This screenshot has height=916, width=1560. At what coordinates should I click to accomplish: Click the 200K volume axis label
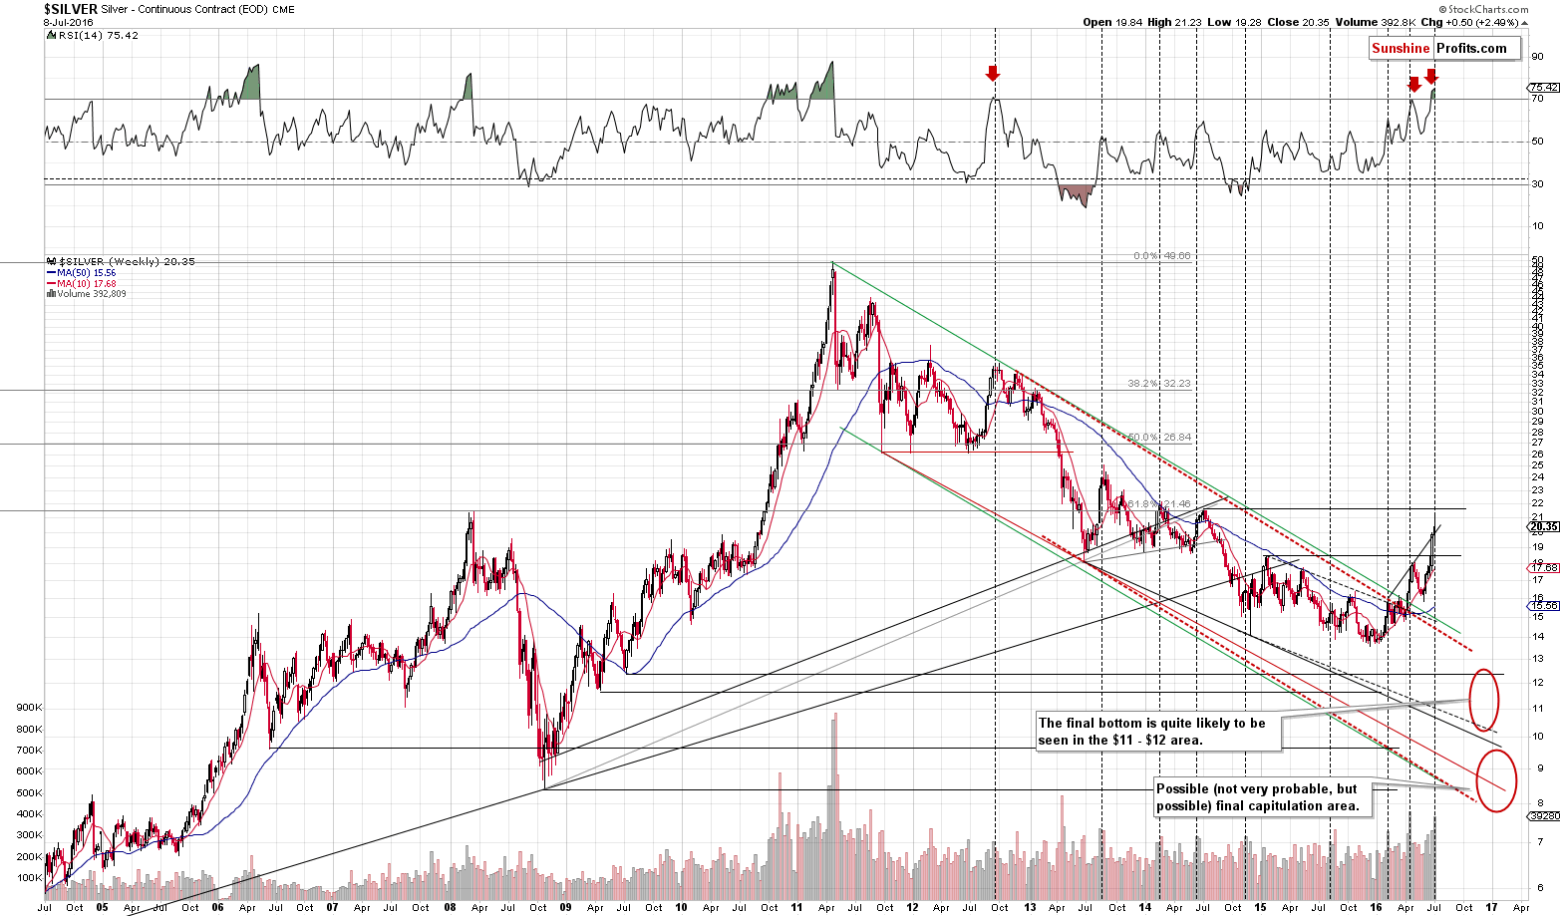tap(28, 857)
